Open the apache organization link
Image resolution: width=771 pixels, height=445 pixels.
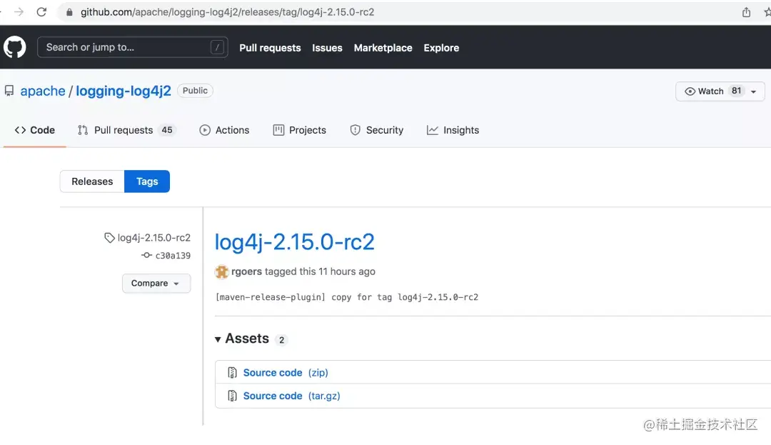coord(43,91)
